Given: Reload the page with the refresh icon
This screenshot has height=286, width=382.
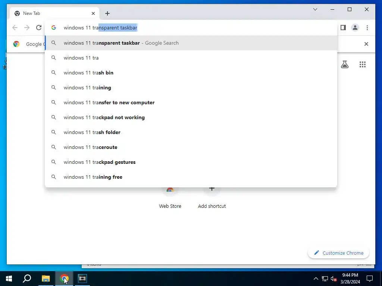Looking at the screenshot, I should tap(39, 28).
